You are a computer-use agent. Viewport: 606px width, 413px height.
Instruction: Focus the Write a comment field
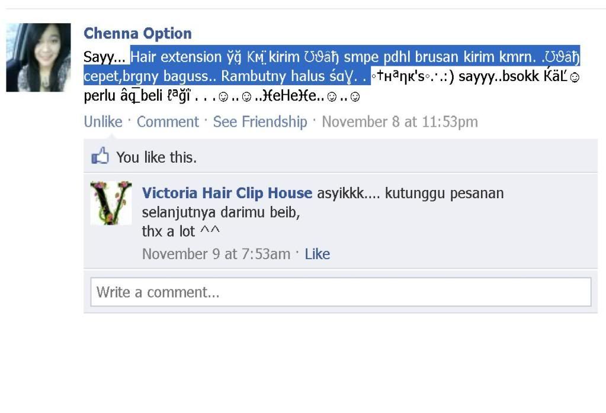pos(341,292)
